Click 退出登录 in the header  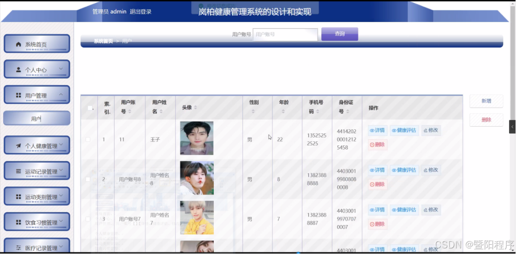[x=141, y=12]
